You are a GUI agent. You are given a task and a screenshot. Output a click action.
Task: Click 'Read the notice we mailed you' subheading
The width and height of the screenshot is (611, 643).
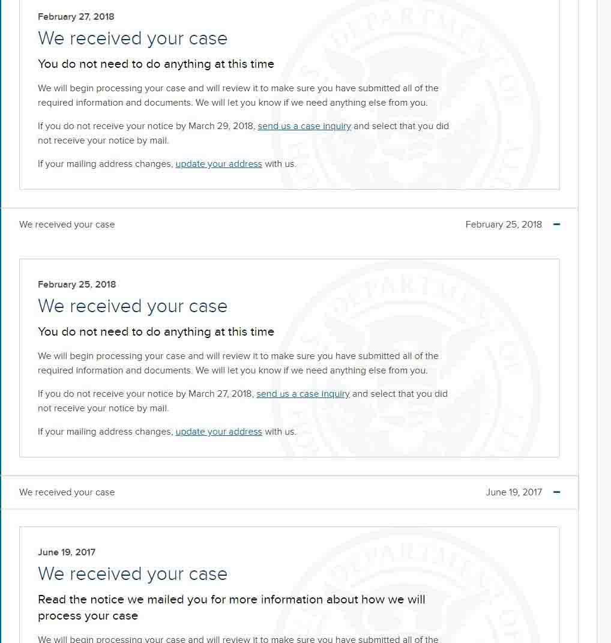[x=231, y=608]
